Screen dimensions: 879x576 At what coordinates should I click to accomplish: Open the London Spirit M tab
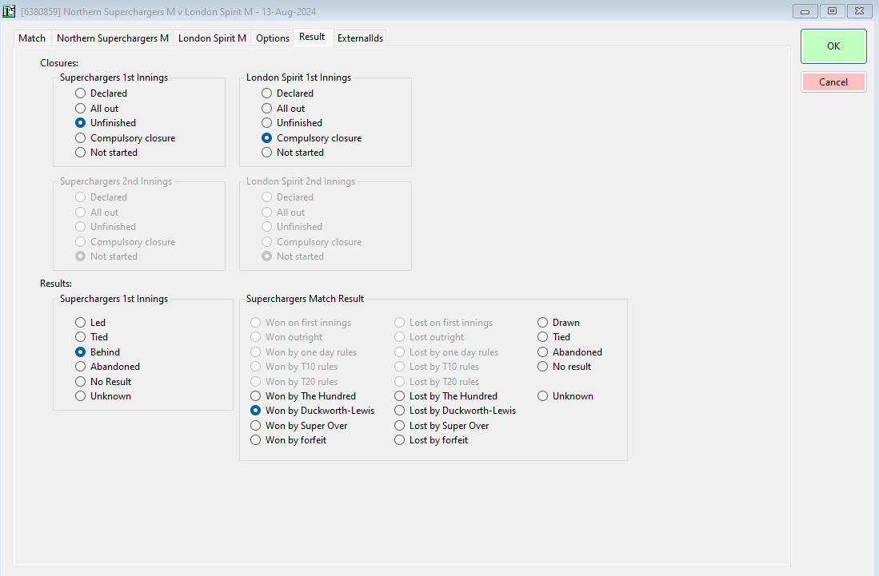tap(212, 38)
